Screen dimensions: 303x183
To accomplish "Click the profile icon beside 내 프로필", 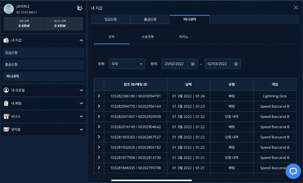I will [x=6, y=90].
